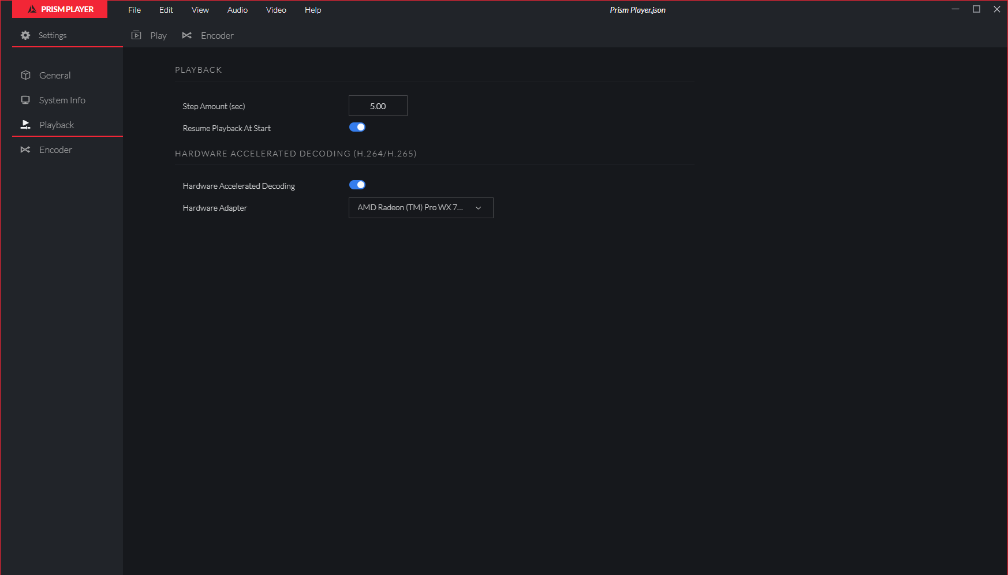Toggle the Resume Playback switch on
The height and width of the screenshot is (575, 1008).
(357, 127)
